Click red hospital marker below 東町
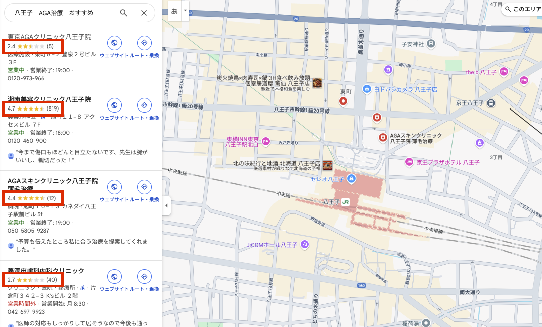The width and height of the screenshot is (542, 327). point(377,118)
